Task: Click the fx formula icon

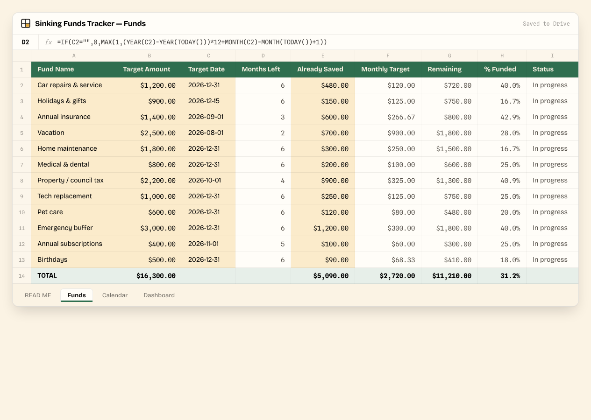Action: [x=48, y=42]
